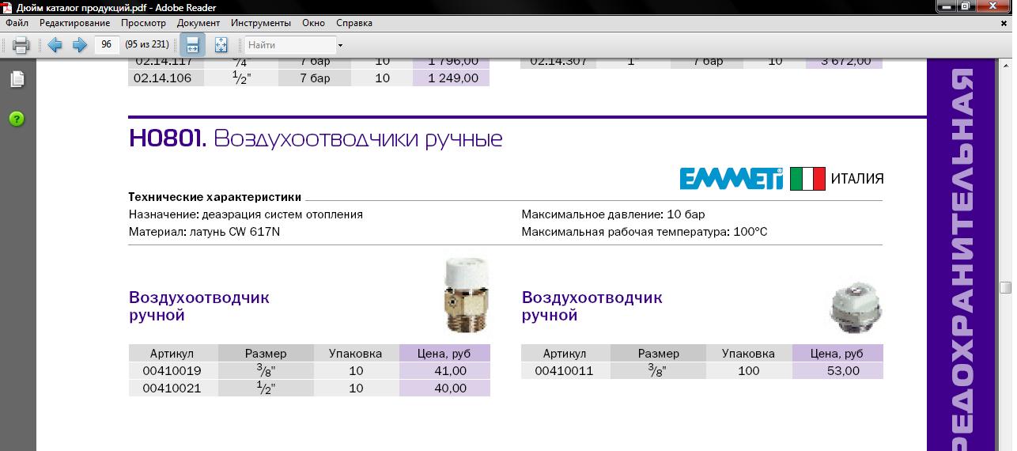
Task: Open the Файл menu
Action: (17, 23)
